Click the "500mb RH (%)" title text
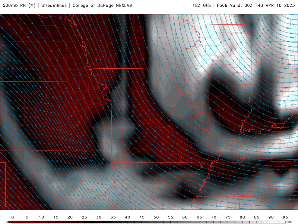The height and width of the screenshot is (224, 298). click(19, 5)
